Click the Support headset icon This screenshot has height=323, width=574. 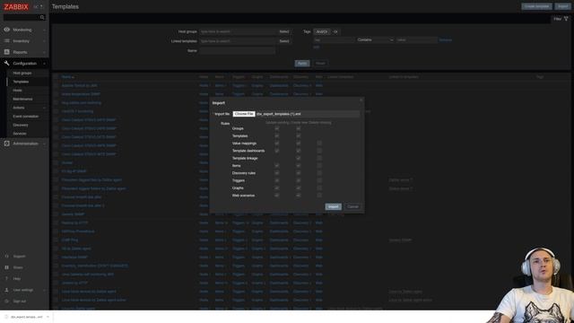pos(6,257)
